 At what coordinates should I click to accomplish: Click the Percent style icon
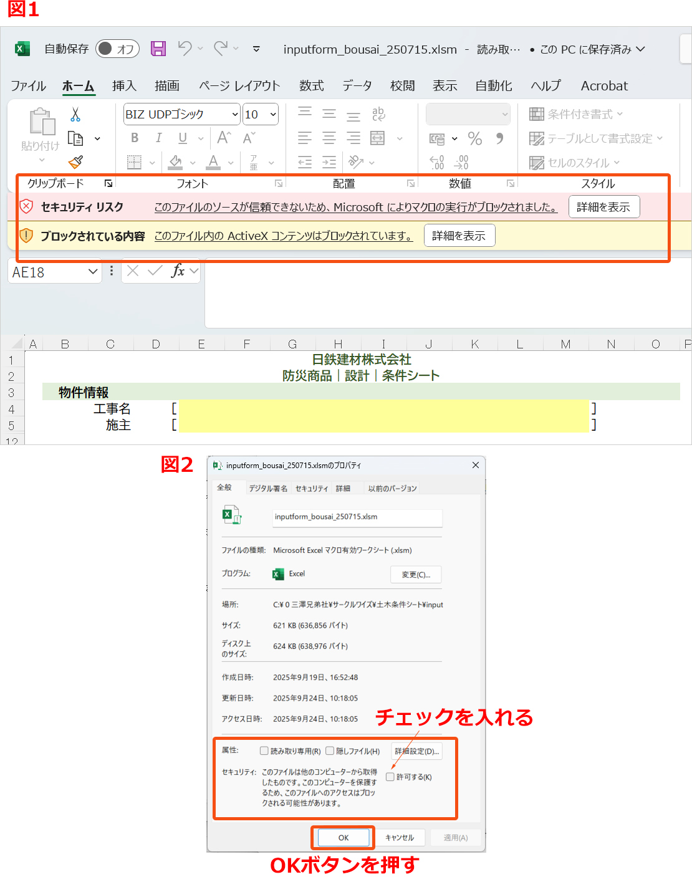pyautogui.click(x=475, y=138)
